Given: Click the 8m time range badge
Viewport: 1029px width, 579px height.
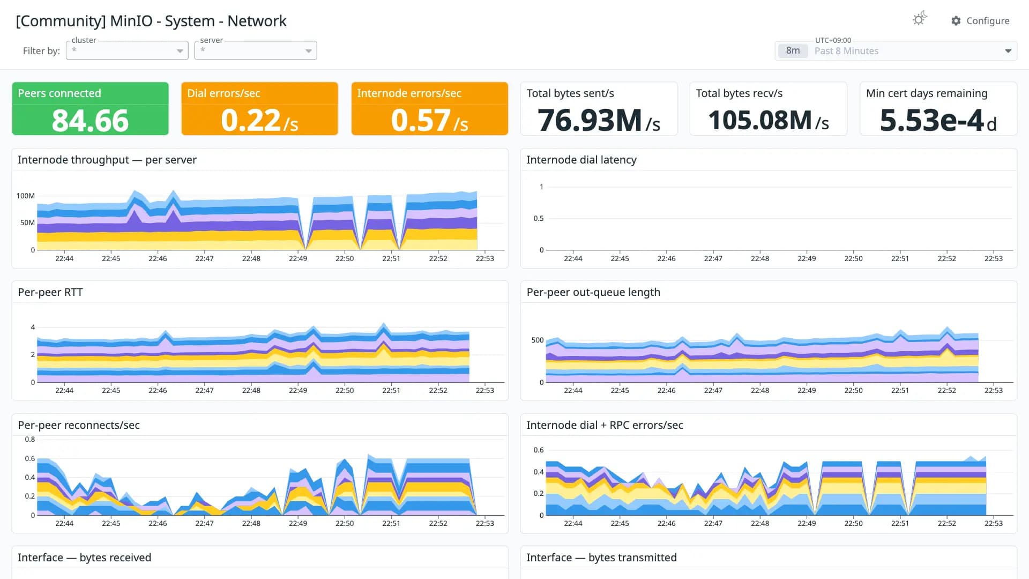Looking at the screenshot, I should [793, 51].
